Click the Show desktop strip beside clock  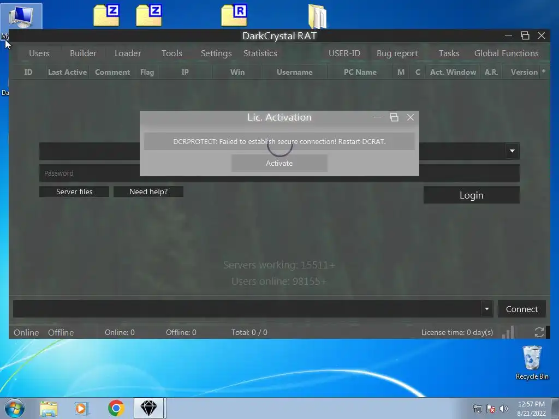pyautogui.click(x=555, y=408)
